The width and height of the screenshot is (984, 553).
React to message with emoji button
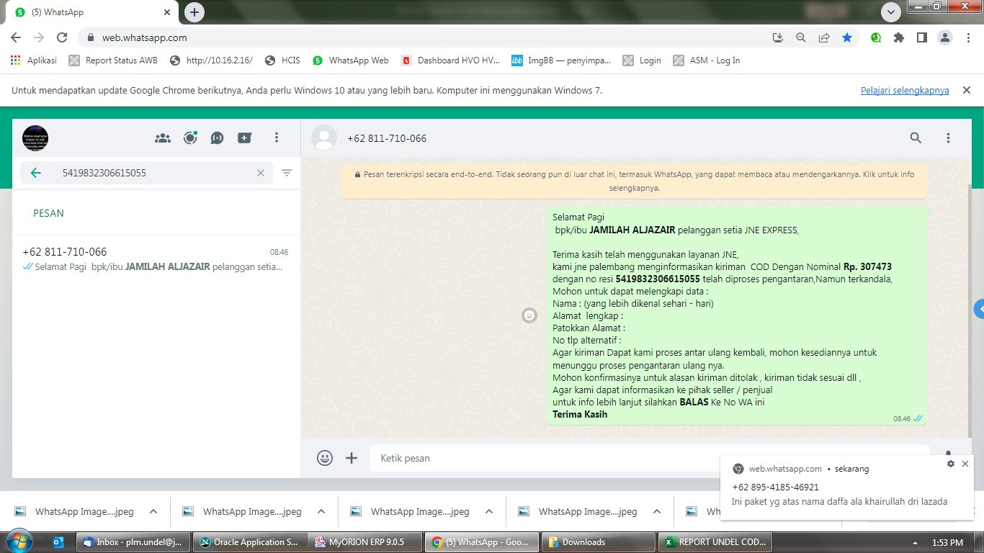coord(529,315)
